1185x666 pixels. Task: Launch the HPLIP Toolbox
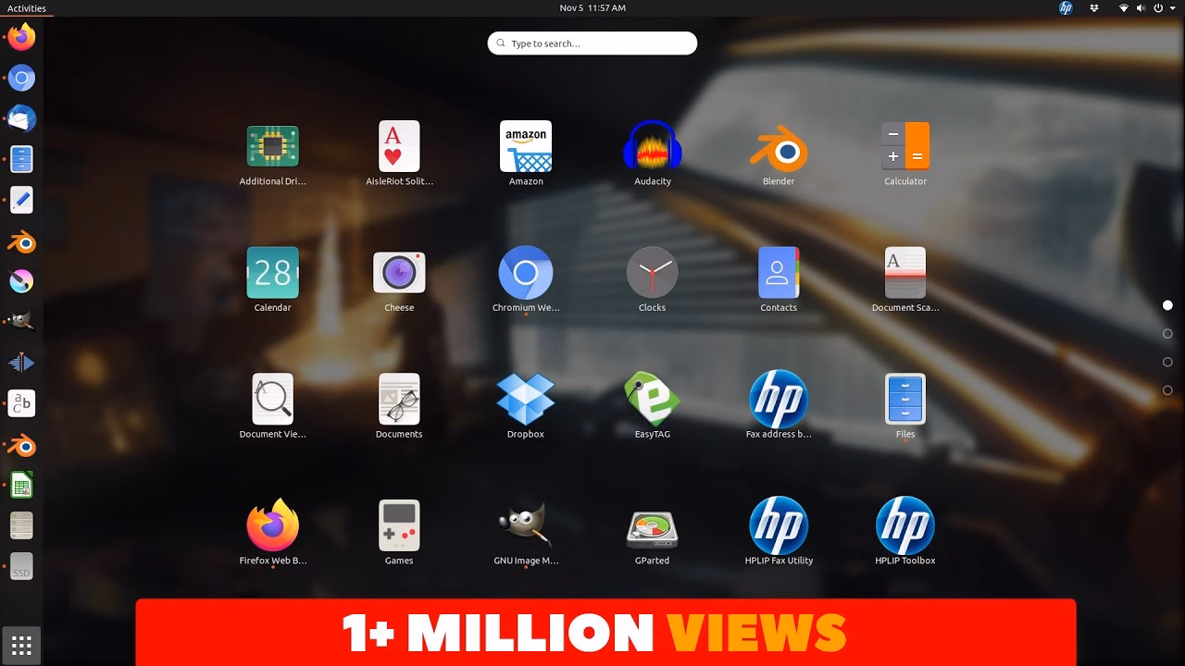905,525
